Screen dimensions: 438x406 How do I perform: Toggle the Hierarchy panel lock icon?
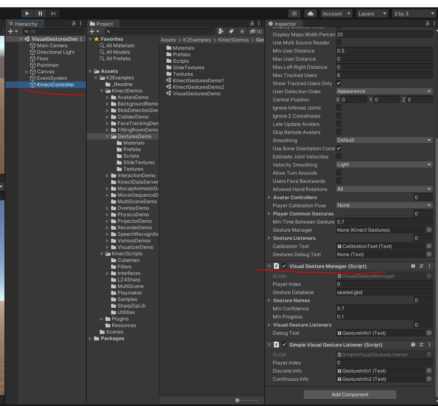73,24
